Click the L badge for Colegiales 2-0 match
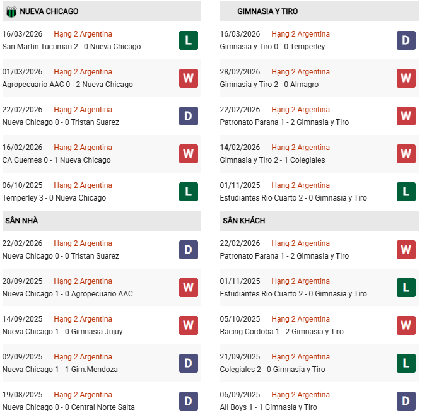 pos(406,363)
